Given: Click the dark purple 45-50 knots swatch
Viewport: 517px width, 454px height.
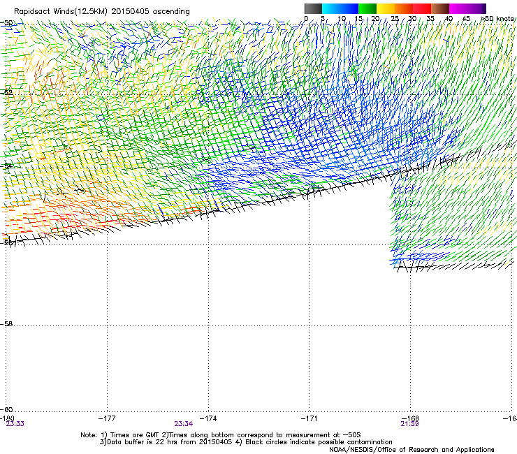Looking at the screenshot, I should point(476,8).
